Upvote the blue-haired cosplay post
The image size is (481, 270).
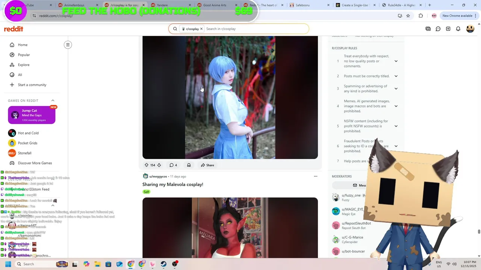[147, 165]
